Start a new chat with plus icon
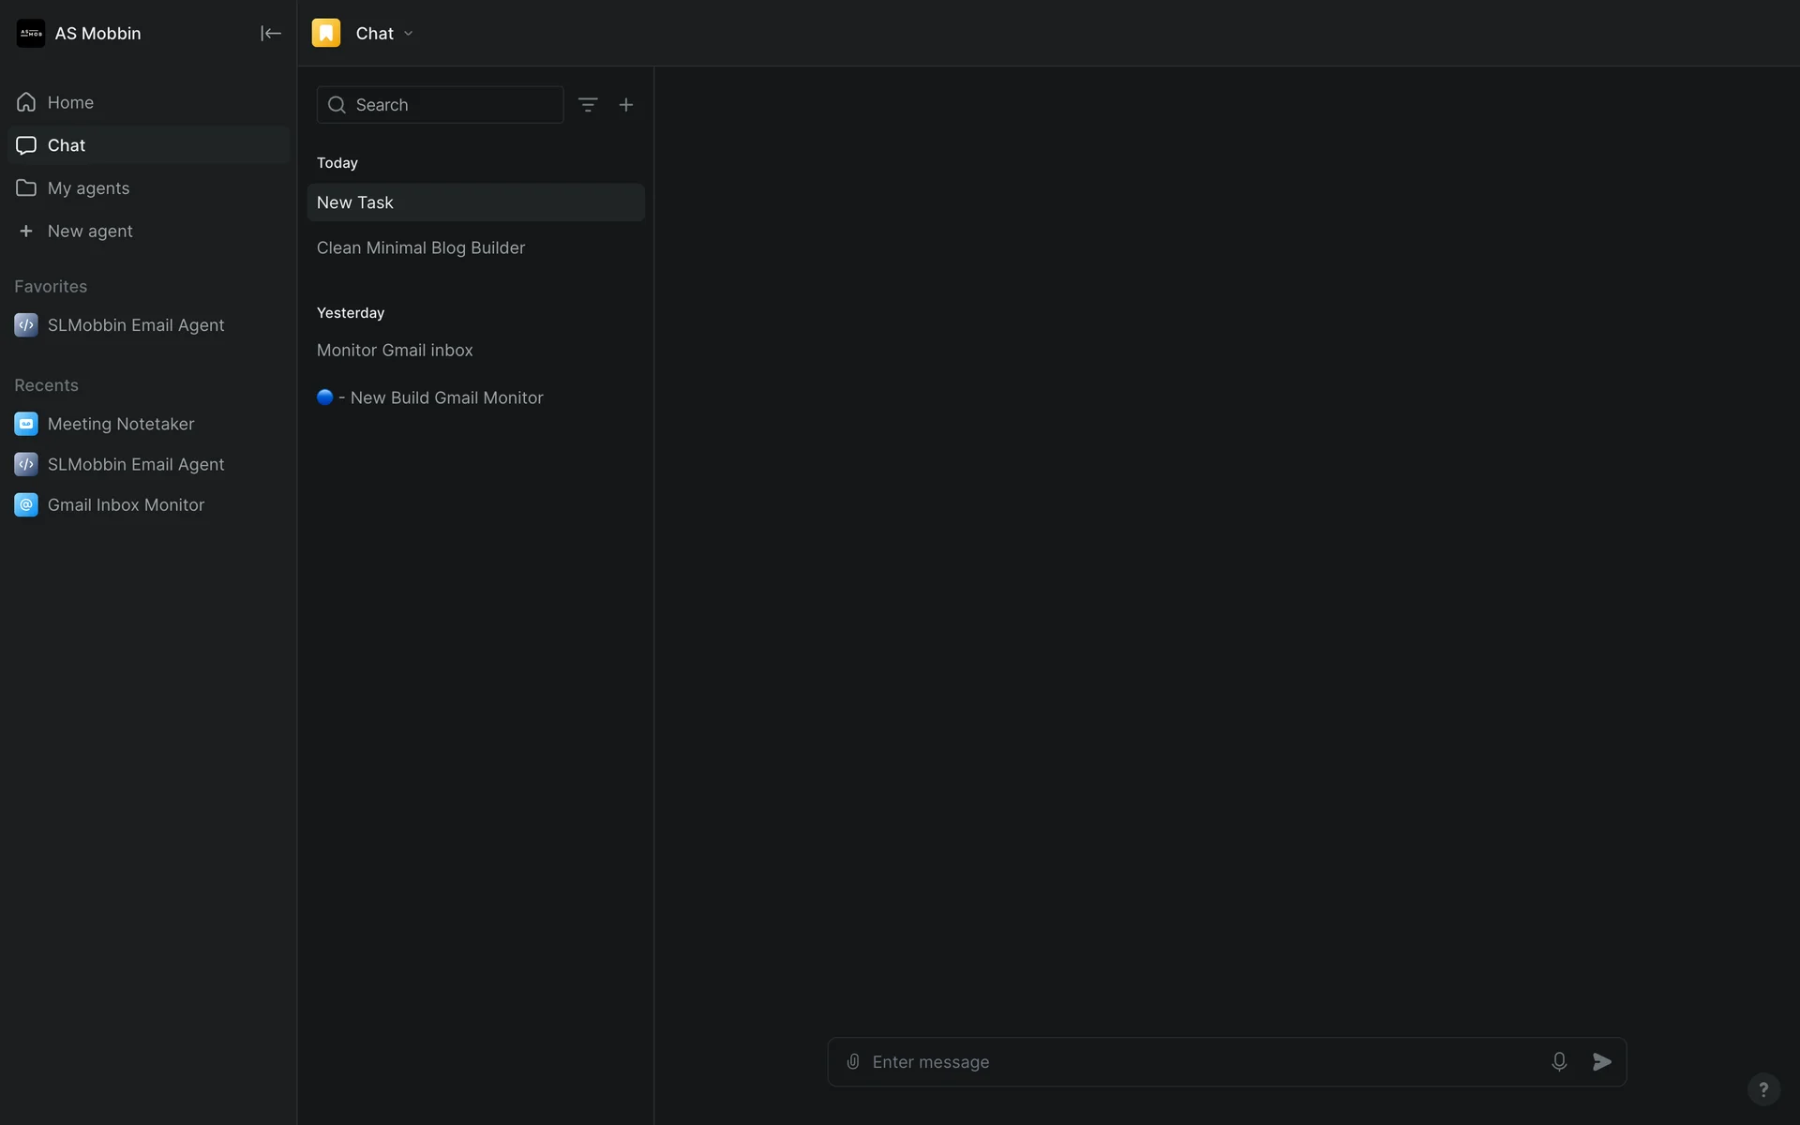Screen dimensions: 1800x1125 (x=626, y=105)
